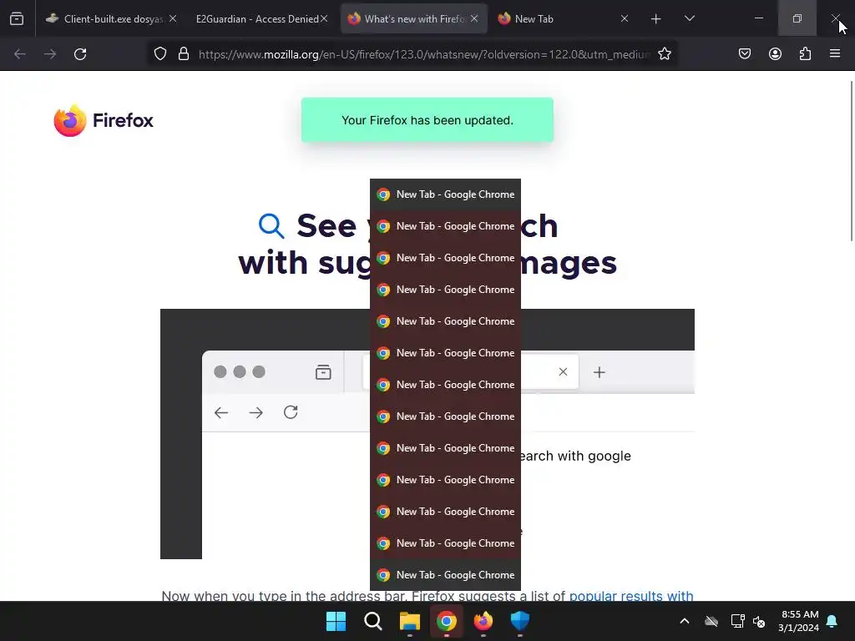This screenshot has width=855, height=641.
Task: Click the OneDrive cloud tray icon
Action: tap(711, 621)
